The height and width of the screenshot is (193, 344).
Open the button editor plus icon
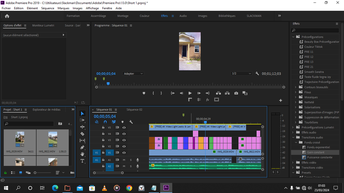[x=281, y=100]
